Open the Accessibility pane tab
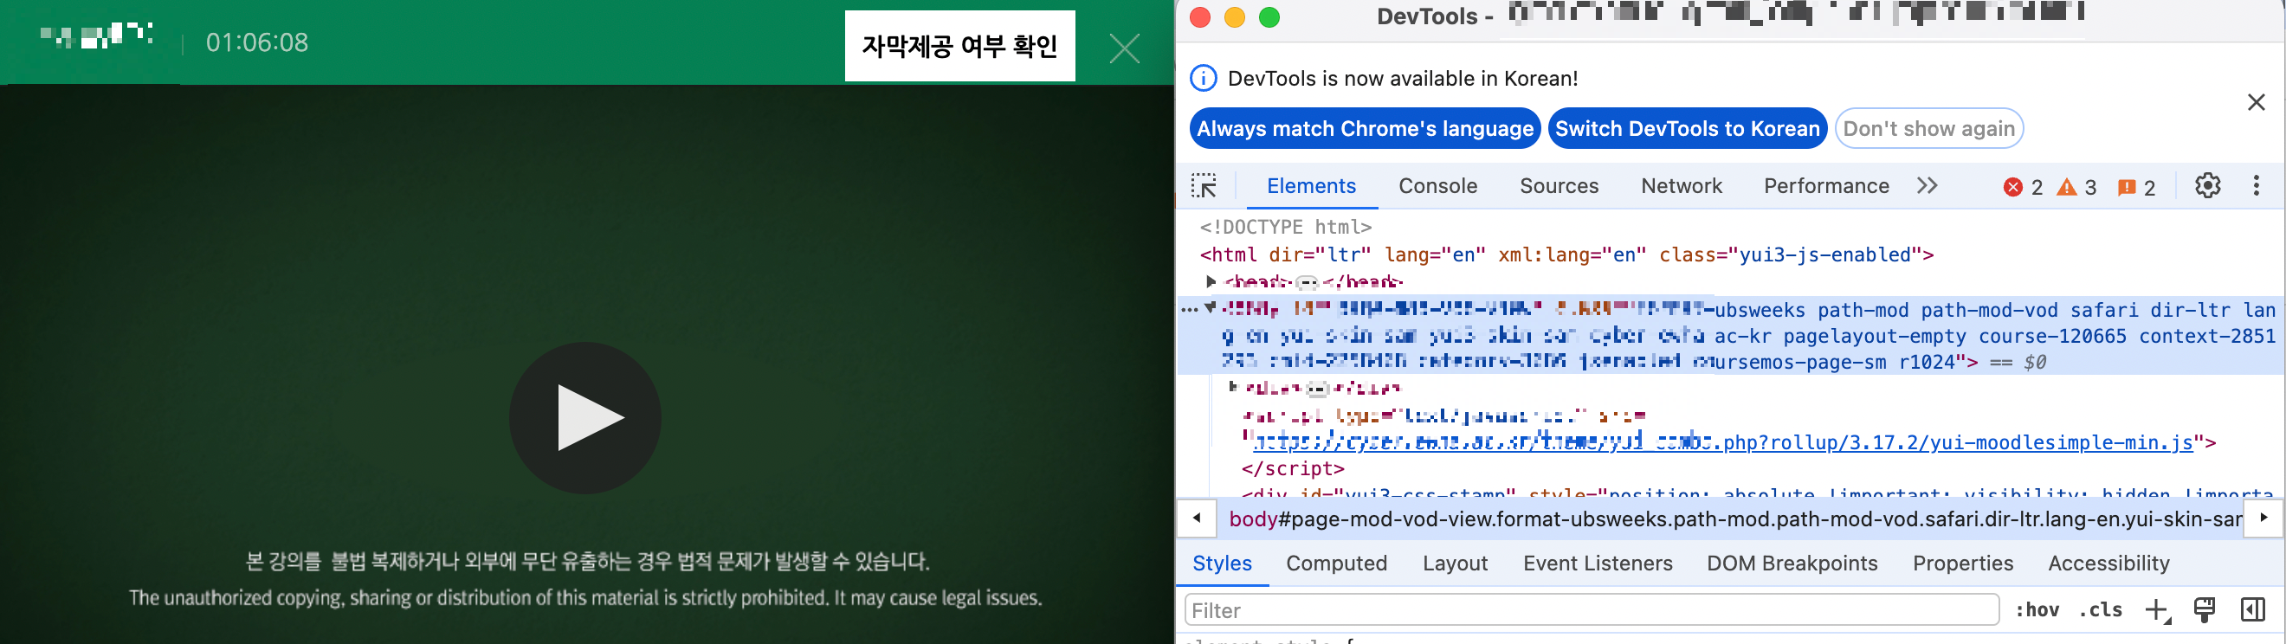This screenshot has height=644, width=2286. click(2108, 563)
